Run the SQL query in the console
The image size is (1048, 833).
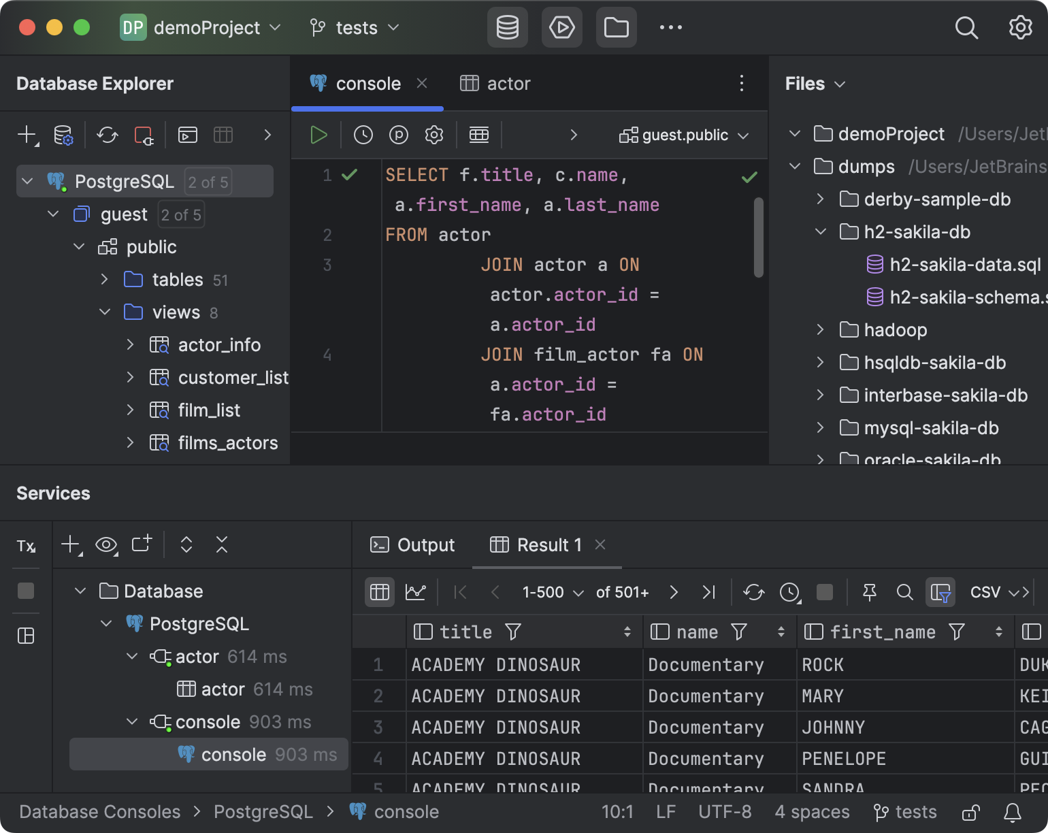tap(318, 135)
